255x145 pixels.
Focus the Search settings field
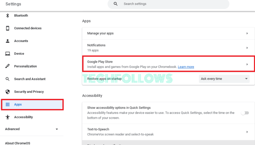tap(168, 4)
